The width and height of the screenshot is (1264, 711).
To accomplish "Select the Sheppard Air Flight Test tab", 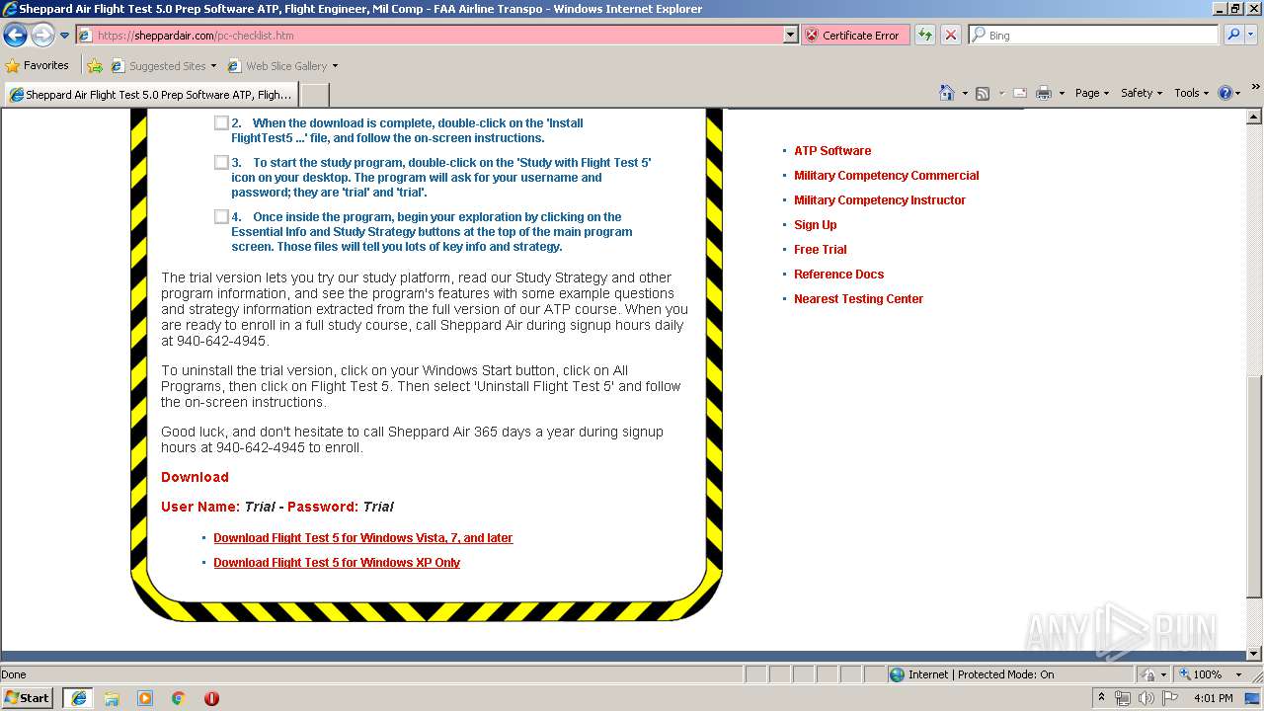I will pos(151,95).
